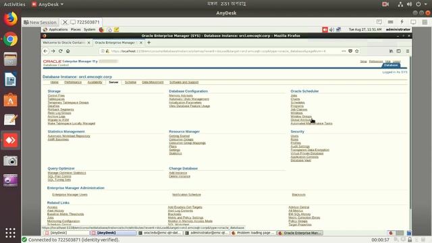Open remote Applications menu
This screenshot has height=243, width=432.
pos(58,30)
